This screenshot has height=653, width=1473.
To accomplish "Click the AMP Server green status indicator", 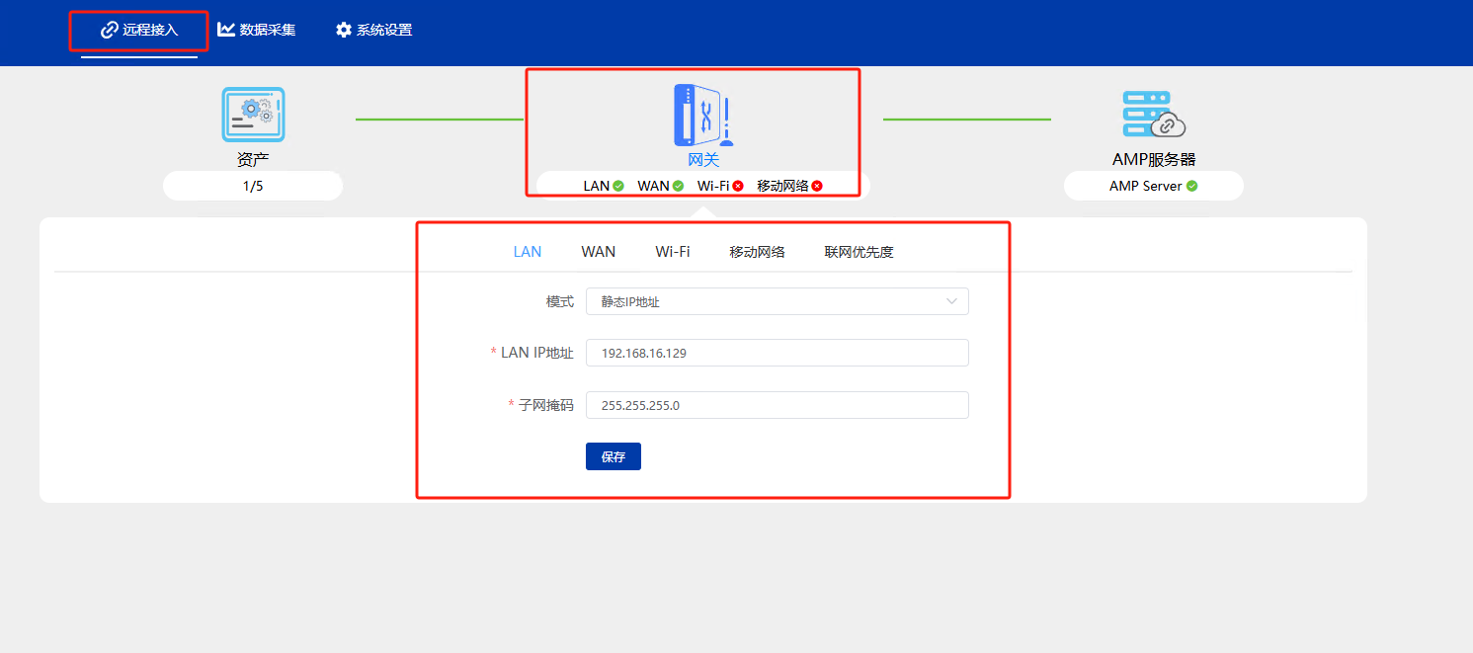I will tap(1191, 186).
